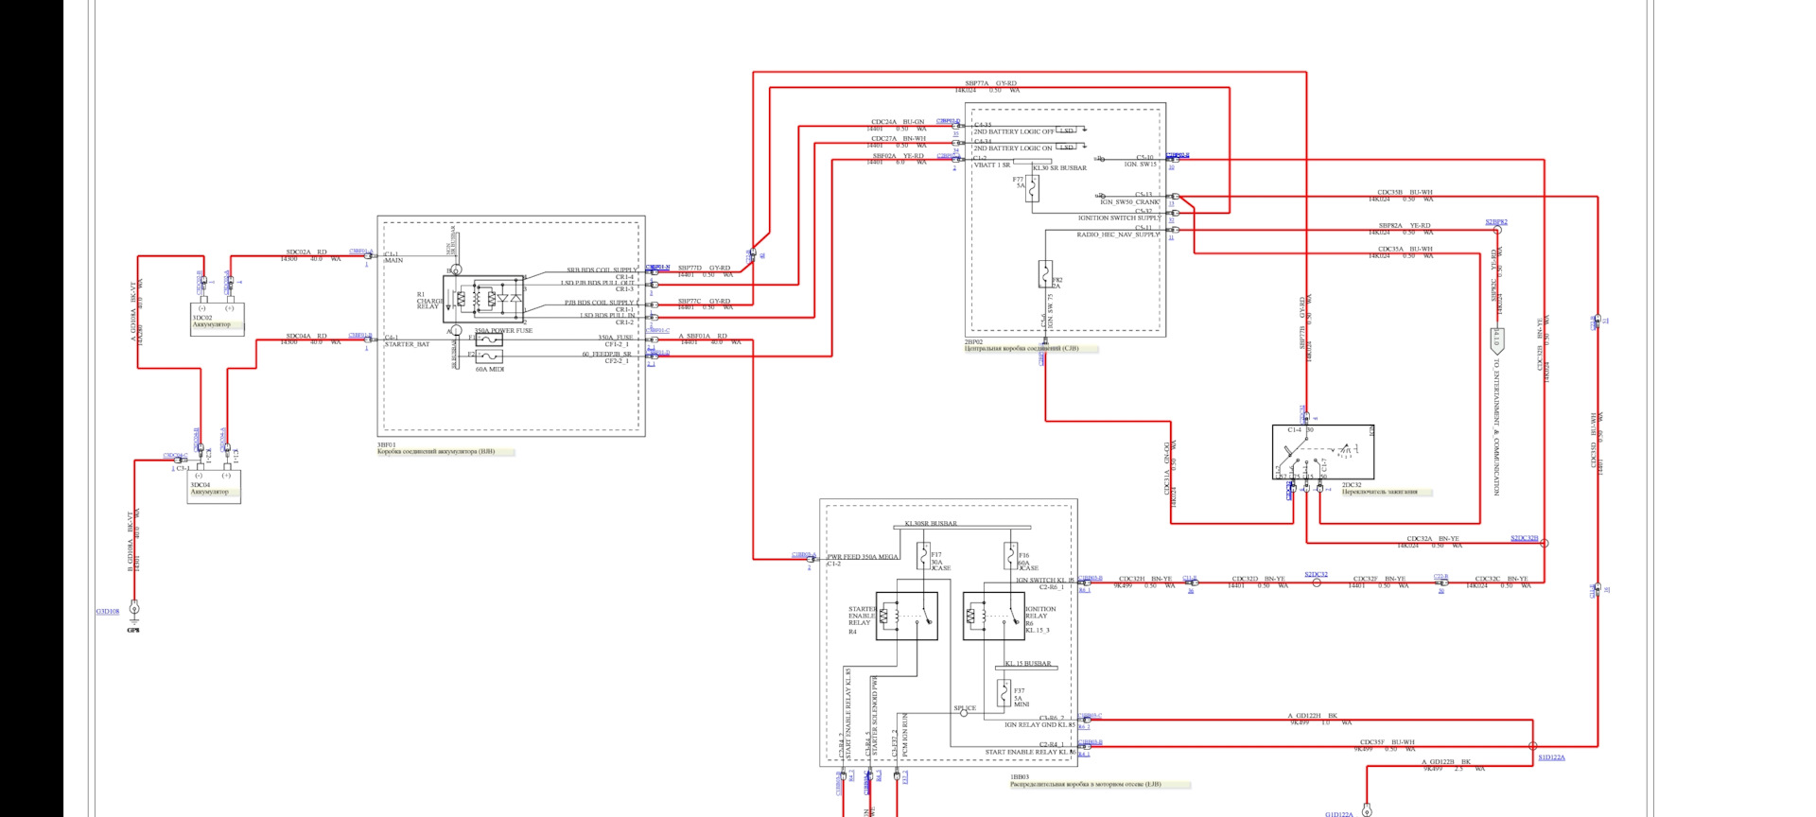Select the 350A power fuse F1 symbol
This screenshot has width=1816, height=817.
pyautogui.click(x=488, y=339)
